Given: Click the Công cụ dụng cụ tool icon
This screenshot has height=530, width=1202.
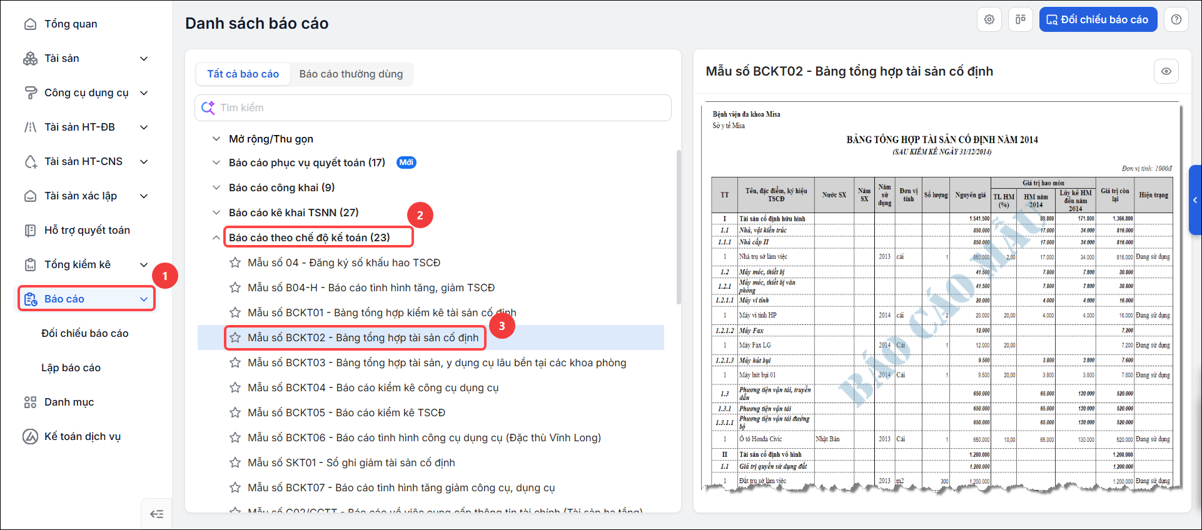Looking at the screenshot, I should tap(30, 92).
